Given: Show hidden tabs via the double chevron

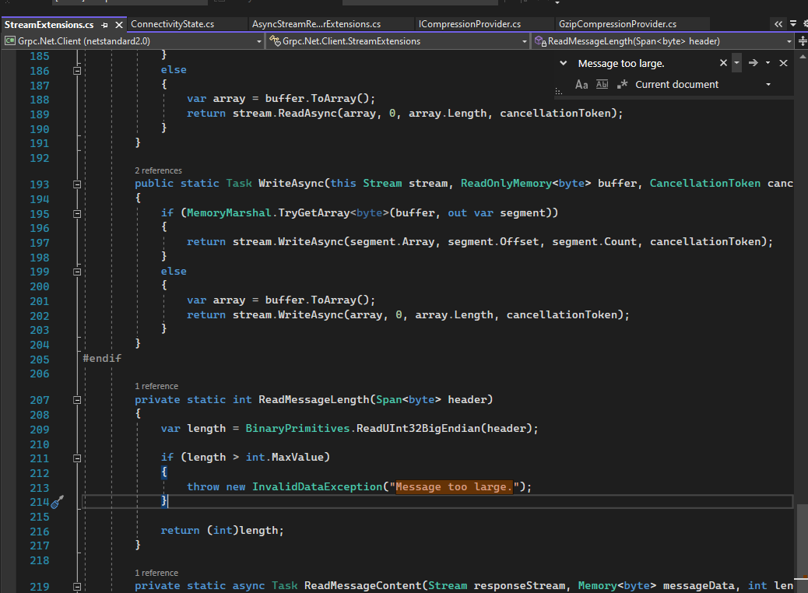Looking at the screenshot, I should [x=779, y=23].
